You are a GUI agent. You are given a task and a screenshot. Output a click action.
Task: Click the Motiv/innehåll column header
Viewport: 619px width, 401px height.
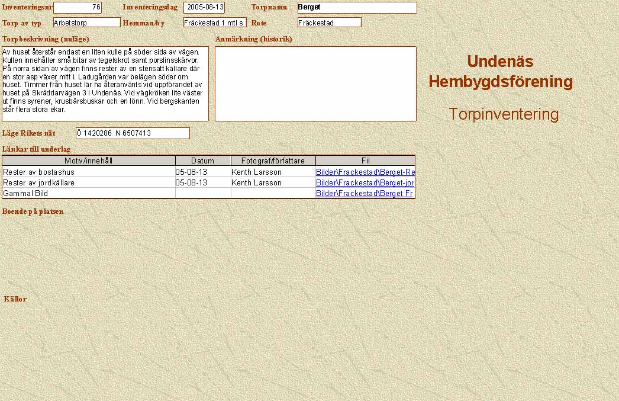click(x=89, y=161)
